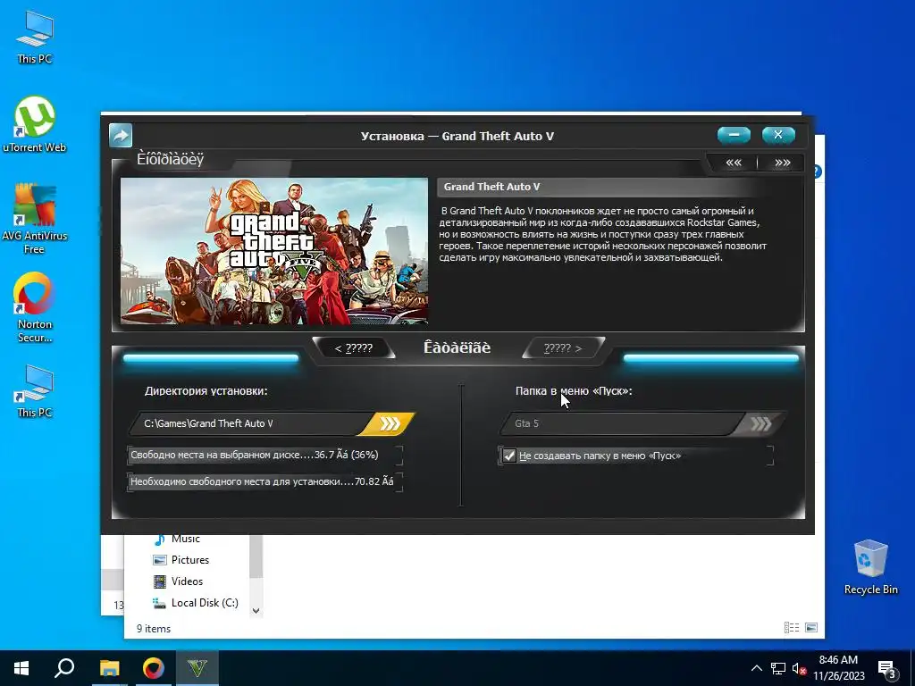Go to previous slide with «« button
Viewport: 915px width, 686px height.
click(x=734, y=163)
